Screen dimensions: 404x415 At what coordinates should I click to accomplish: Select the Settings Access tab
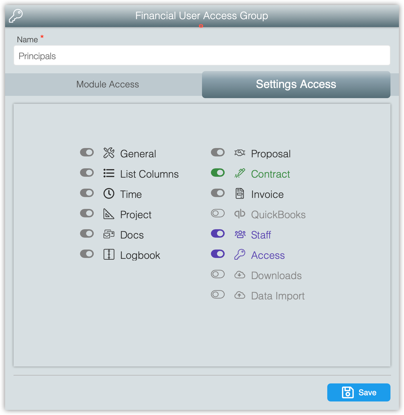click(x=296, y=84)
